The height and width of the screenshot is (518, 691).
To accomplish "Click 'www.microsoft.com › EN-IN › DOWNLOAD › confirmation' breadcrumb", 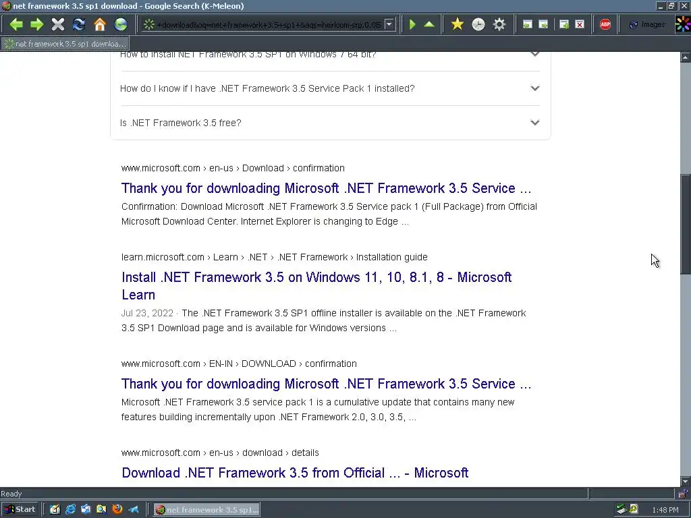I will (x=239, y=364).
